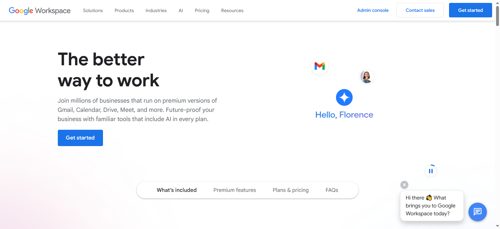Select the Gemini spark icon
The width and height of the screenshot is (500, 229).
coord(344,97)
